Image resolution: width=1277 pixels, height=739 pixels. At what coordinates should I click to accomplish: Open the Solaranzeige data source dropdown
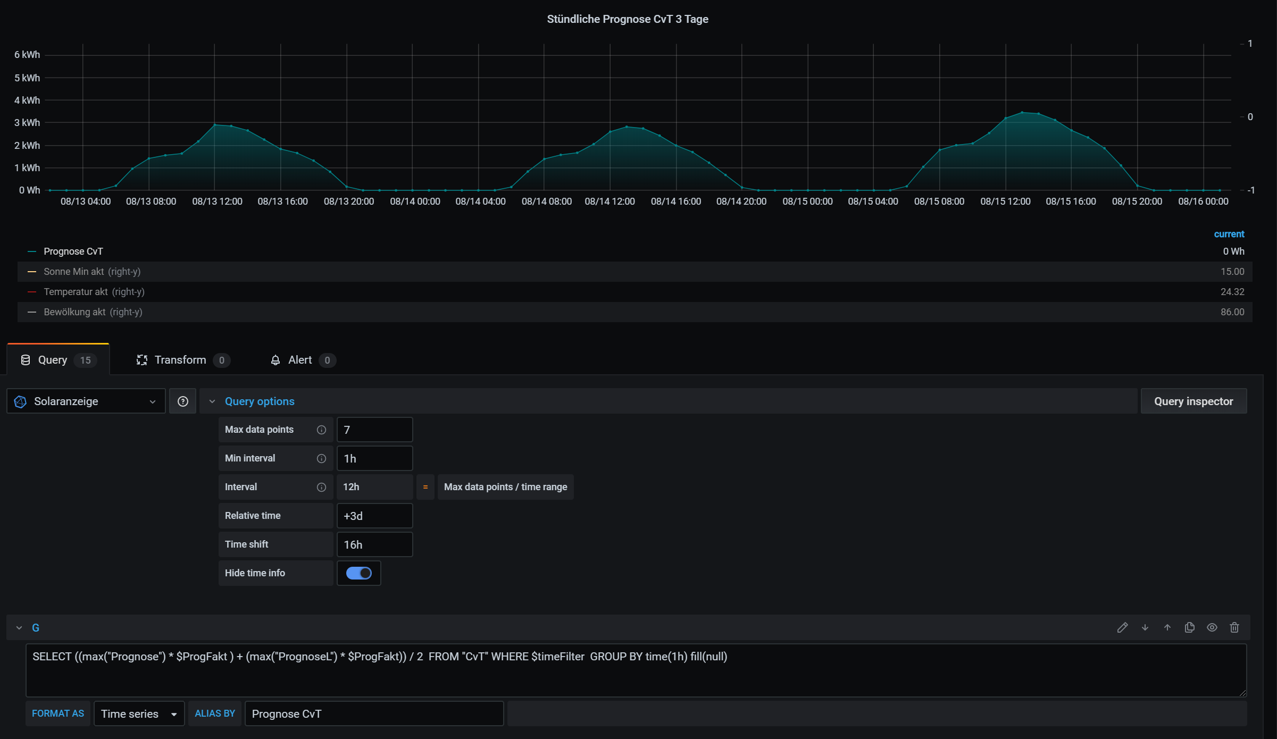point(86,401)
